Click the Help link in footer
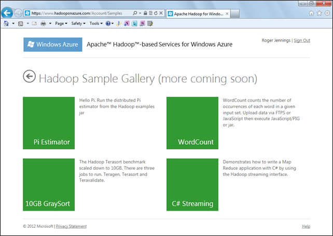This screenshot has height=236, width=333. (306, 226)
